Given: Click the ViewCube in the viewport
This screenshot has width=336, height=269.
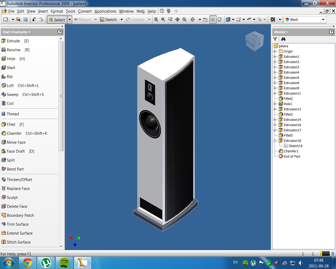Looking at the screenshot, I should [x=254, y=41].
